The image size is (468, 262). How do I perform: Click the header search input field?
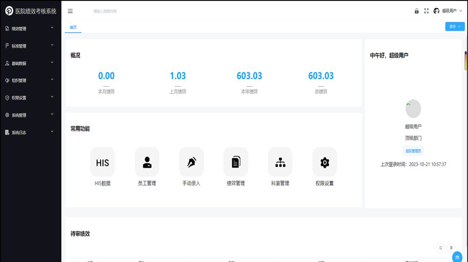pyautogui.click(x=105, y=11)
